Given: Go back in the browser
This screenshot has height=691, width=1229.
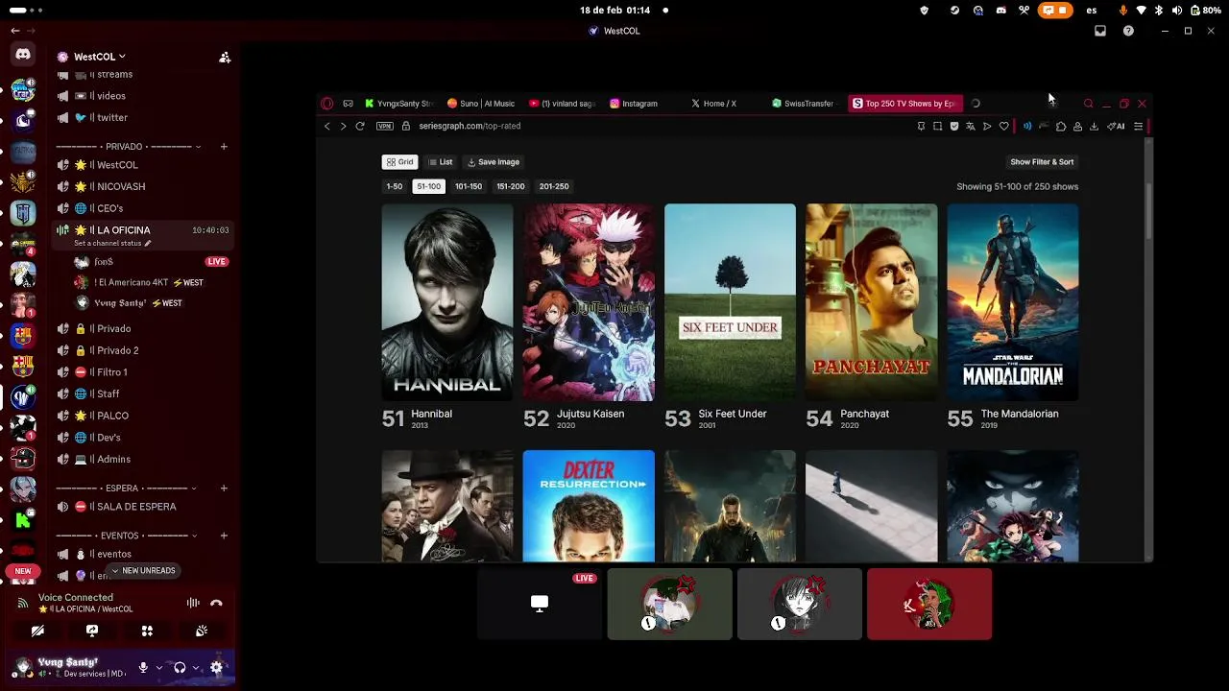Looking at the screenshot, I should click(326, 126).
